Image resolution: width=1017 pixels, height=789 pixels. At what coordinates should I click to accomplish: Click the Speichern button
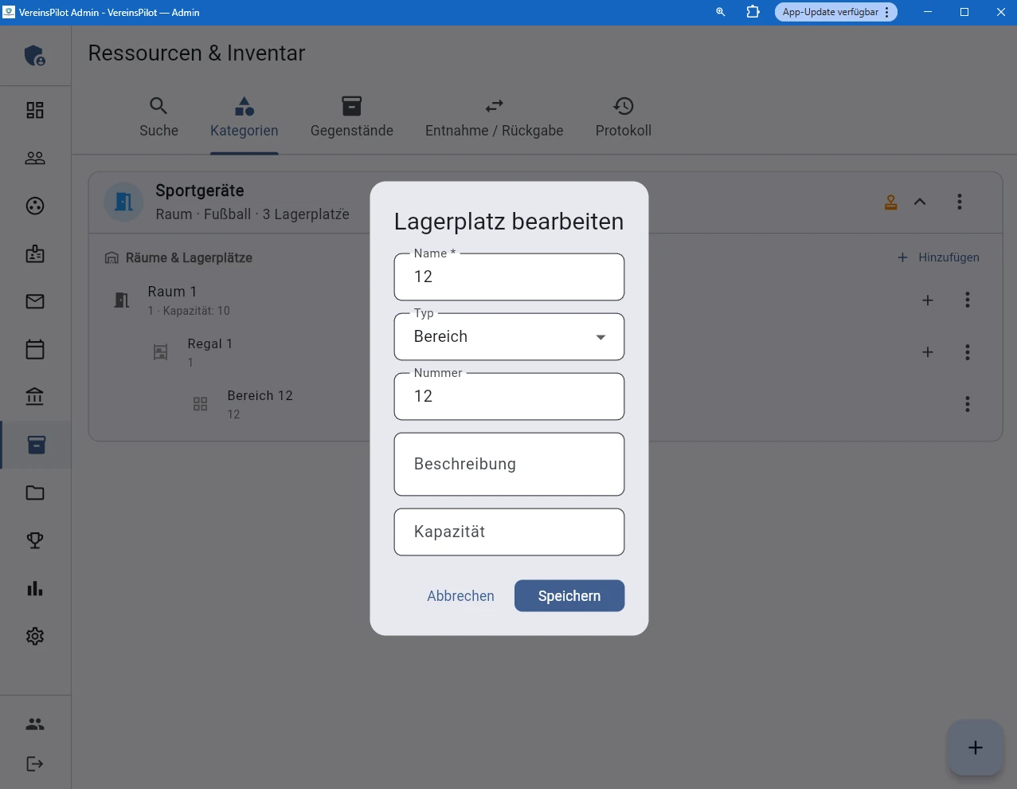coord(569,596)
